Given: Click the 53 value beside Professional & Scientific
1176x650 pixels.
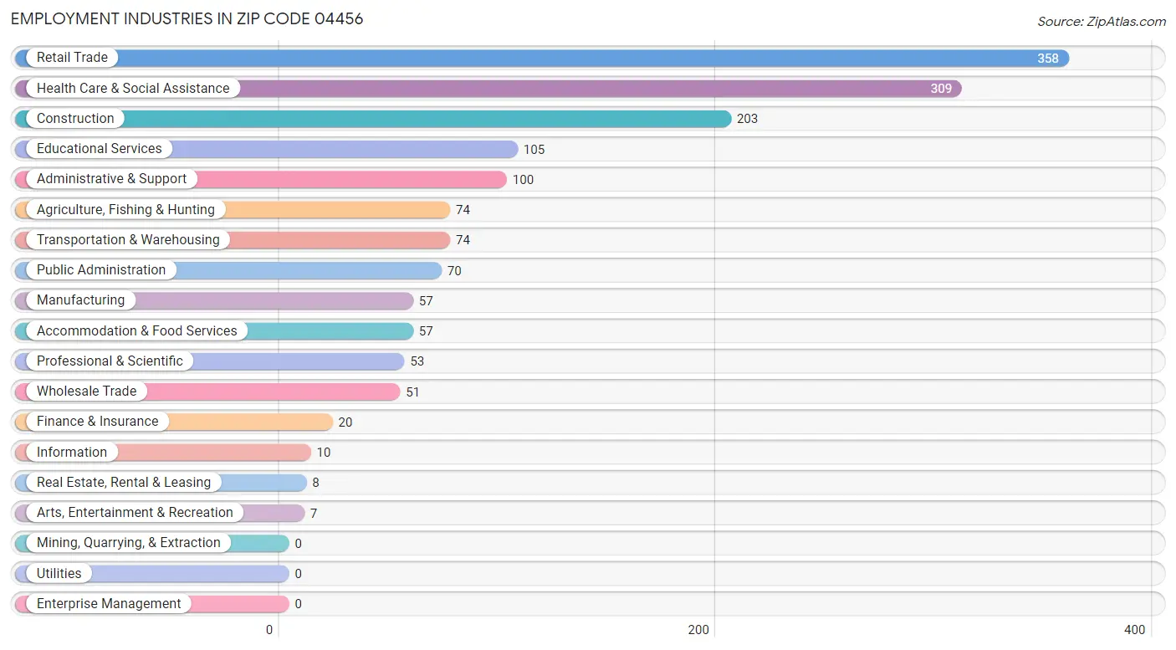Looking at the screenshot, I should click(417, 361).
